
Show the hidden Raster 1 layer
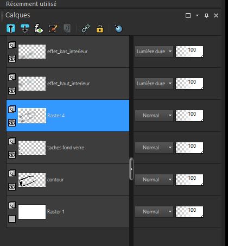click(x=12, y=219)
